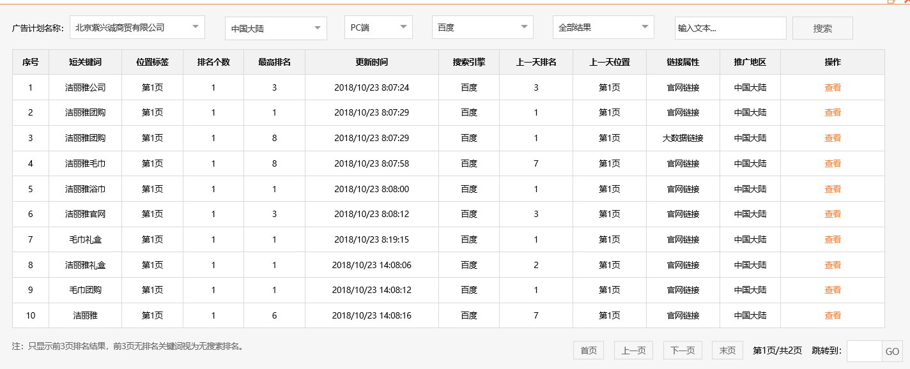This screenshot has width=910, height=369.
Task: Click the 上一页 previous page button
Action: tap(633, 350)
